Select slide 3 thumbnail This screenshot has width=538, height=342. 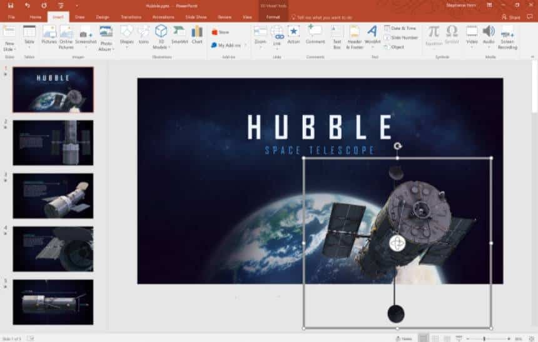pos(53,196)
